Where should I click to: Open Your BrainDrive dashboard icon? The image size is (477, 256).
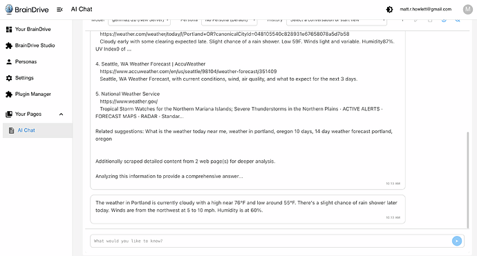point(9,29)
